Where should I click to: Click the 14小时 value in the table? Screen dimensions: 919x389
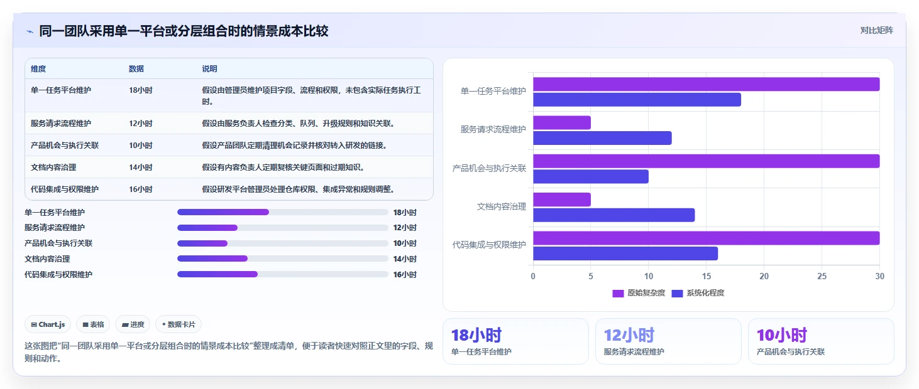[x=141, y=167]
